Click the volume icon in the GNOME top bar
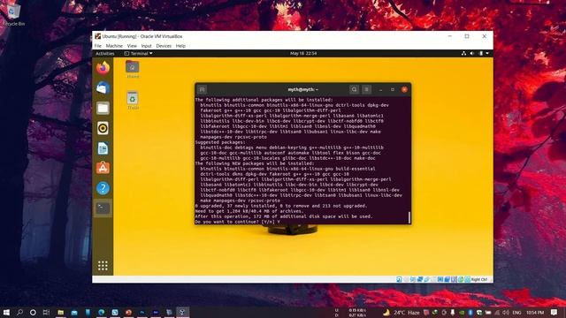 click(x=471, y=53)
